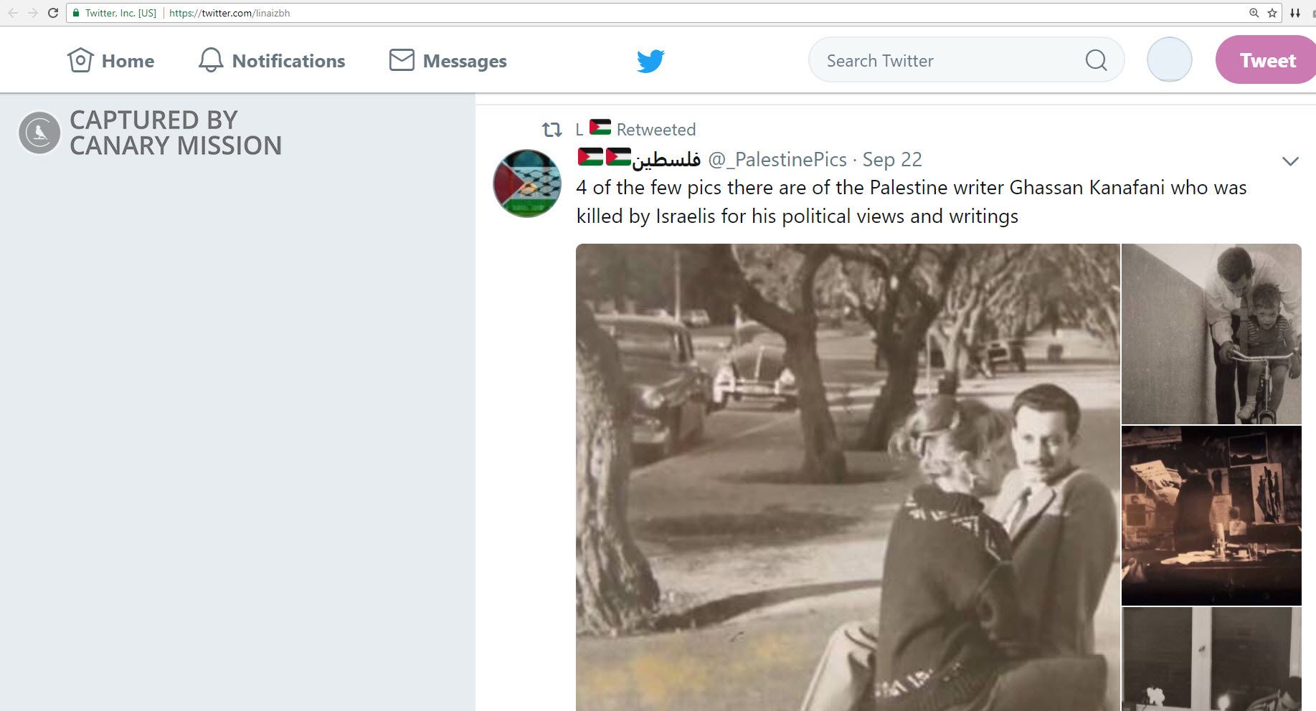Expand the tweet options chevron
Image resolution: width=1316 pixels, height=711 pixels.
(1290, 161)
